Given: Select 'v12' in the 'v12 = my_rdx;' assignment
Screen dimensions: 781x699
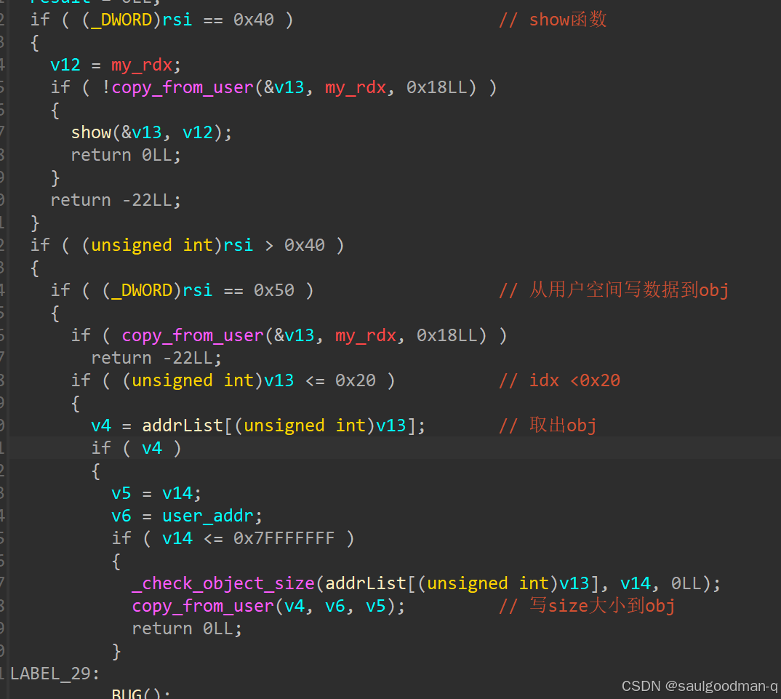Looking at the screenshot, I should coord(65,65).
